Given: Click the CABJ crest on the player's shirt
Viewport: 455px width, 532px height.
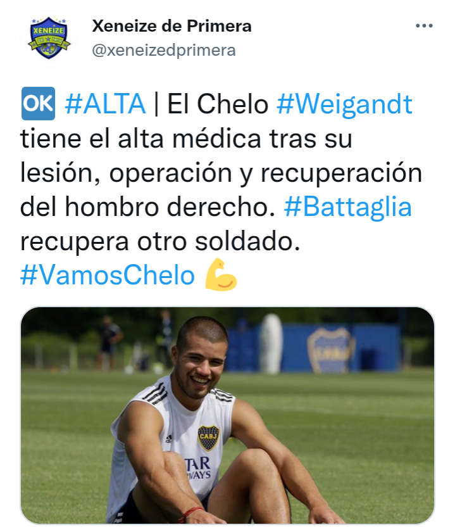Looking at the screenshot, I should coord(208,438).
